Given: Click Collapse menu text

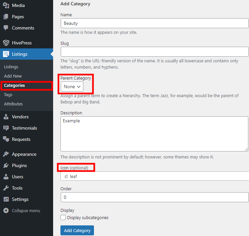Looking at the screenshot, I should coord(26,210).
